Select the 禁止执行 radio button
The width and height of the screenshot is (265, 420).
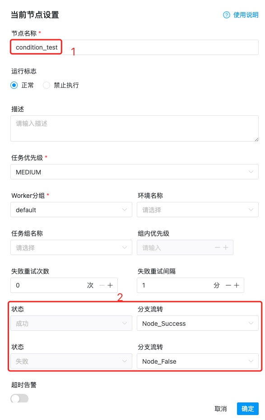(46, 85)
